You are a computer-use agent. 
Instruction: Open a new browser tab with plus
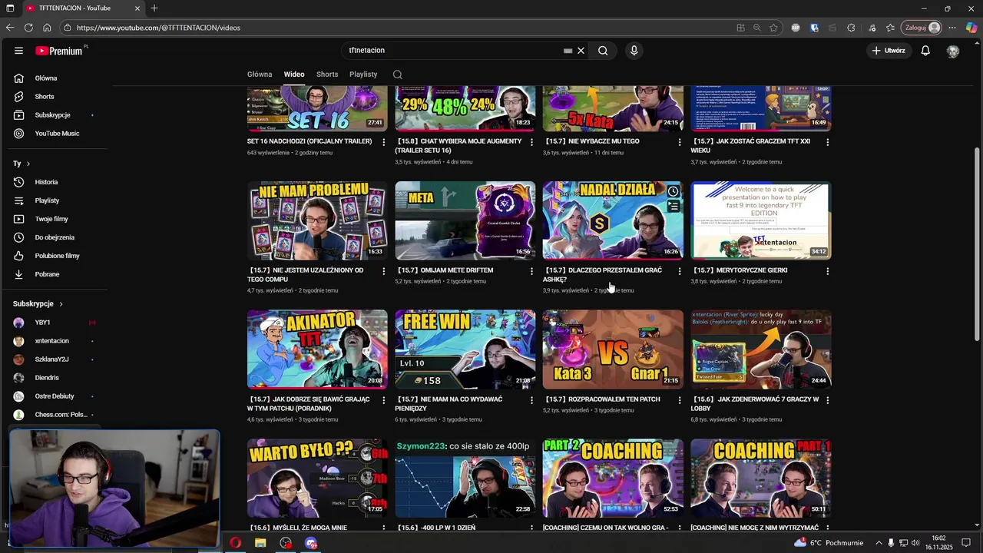coord(154,8)
